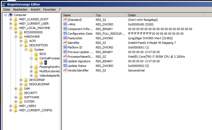The image size is (212, 130).
Task: Select the selected key named 0
Action: (x=46, y=63)
